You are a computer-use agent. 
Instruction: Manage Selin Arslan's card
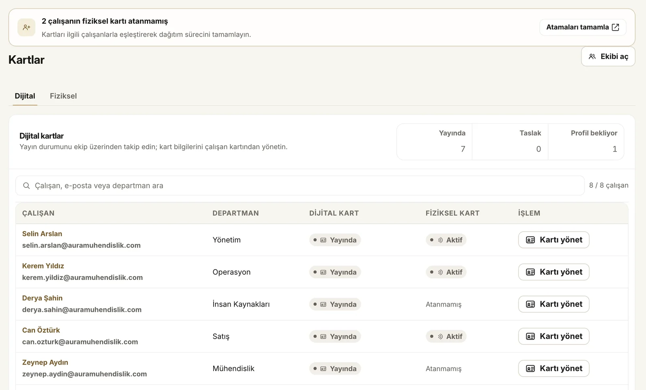[x=554, y=240]
